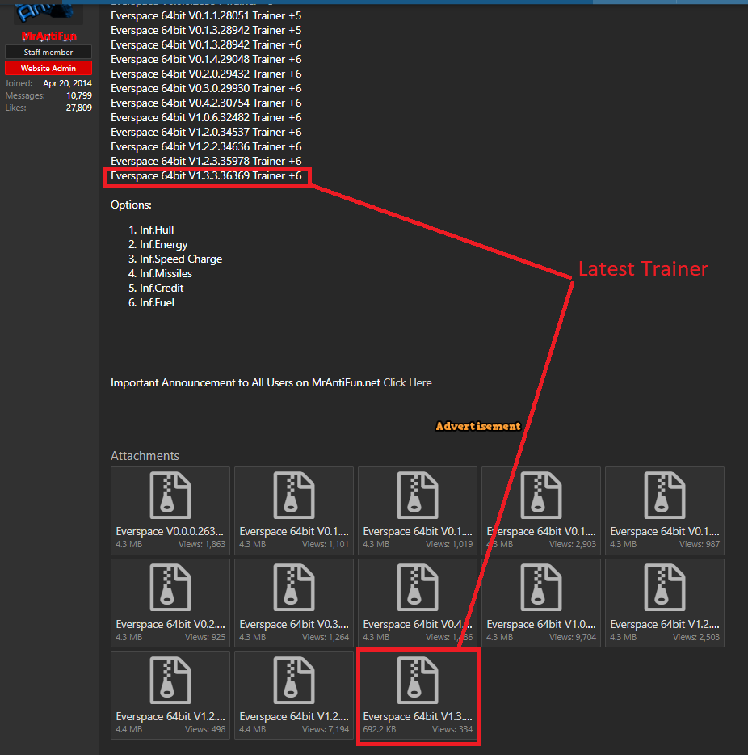Click the 692.2 KB file size text
The width and height of the screenshot is (748, 755).
(x=380, y=729)
